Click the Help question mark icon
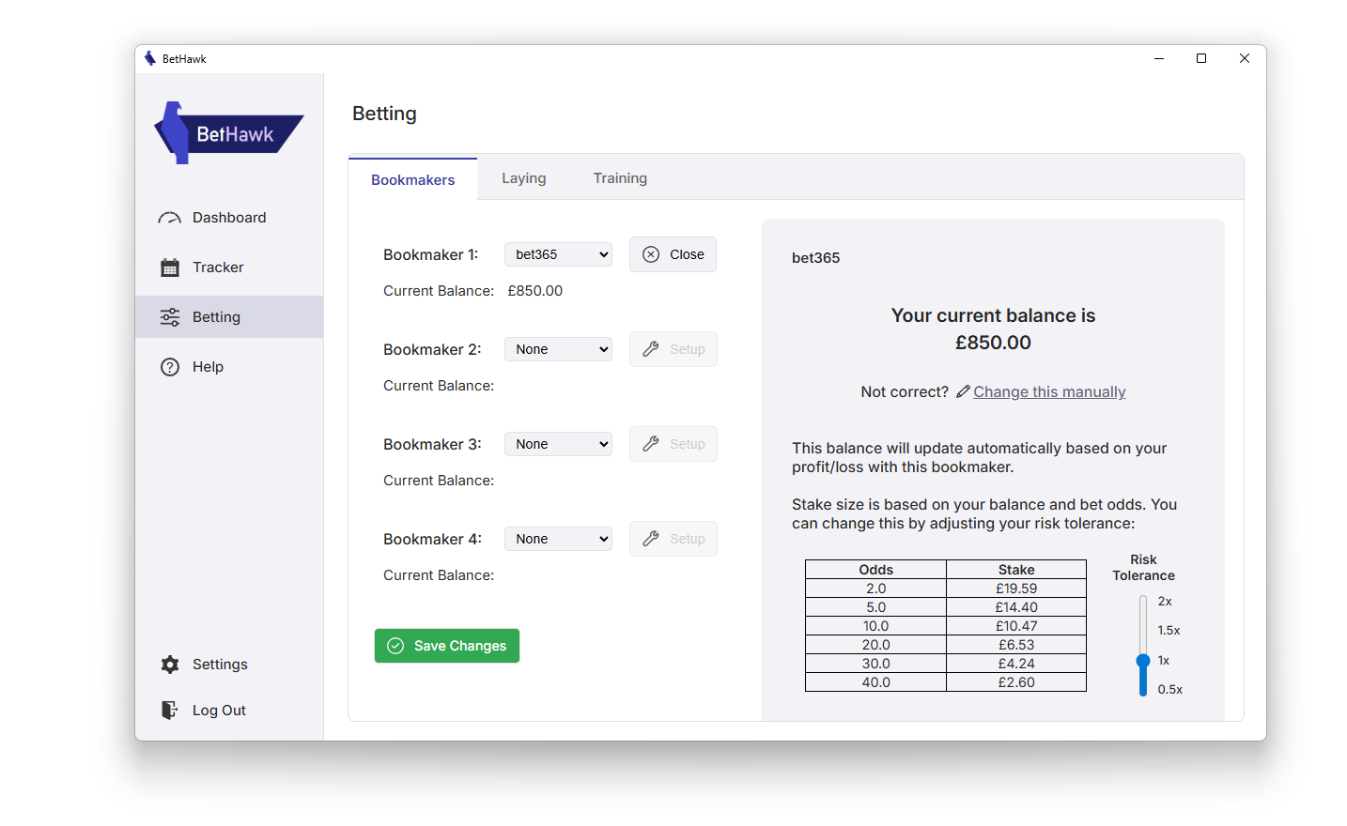 click(169, 367)
